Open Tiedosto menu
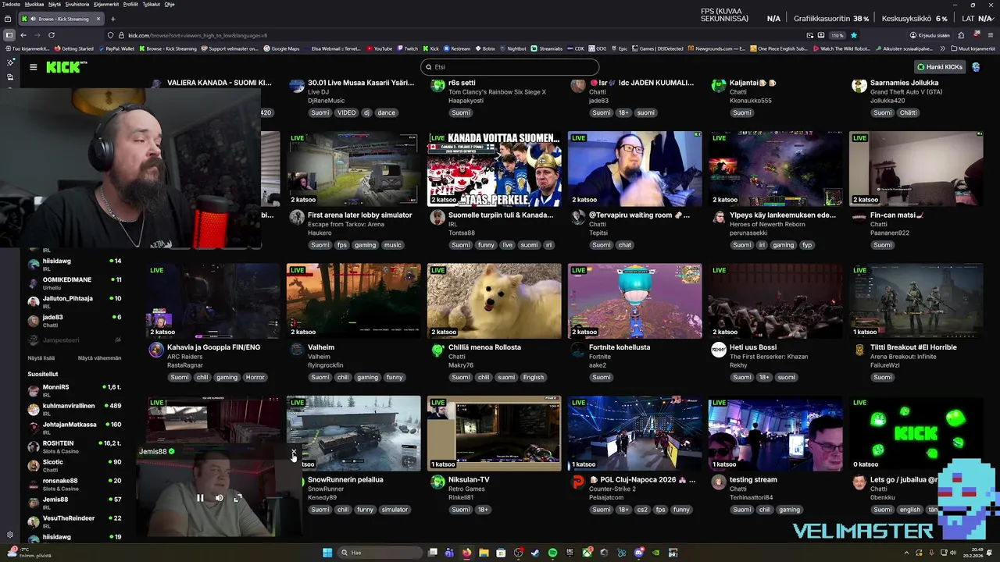 point(11,4)
